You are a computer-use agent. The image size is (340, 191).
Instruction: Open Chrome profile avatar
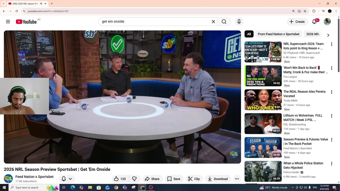coord(330,11)
